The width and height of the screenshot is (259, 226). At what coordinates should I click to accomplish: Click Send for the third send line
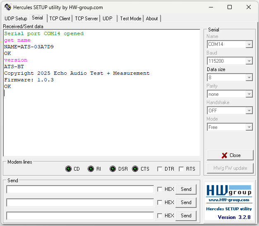[x=186, y=216]
